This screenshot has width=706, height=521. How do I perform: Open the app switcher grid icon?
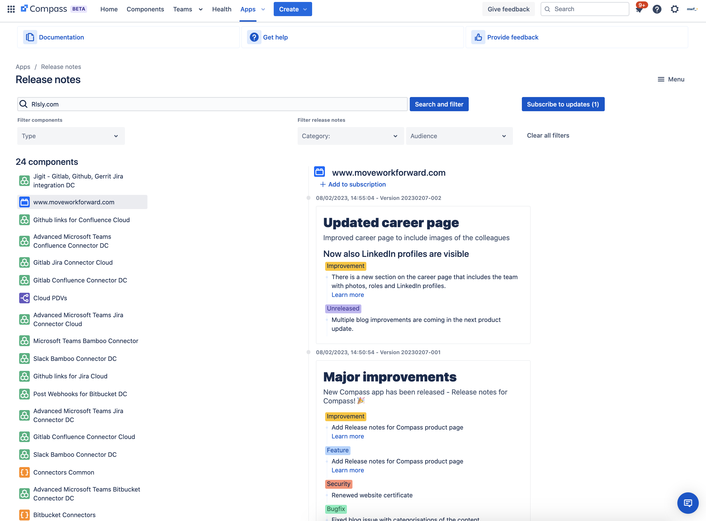(11, 9)
